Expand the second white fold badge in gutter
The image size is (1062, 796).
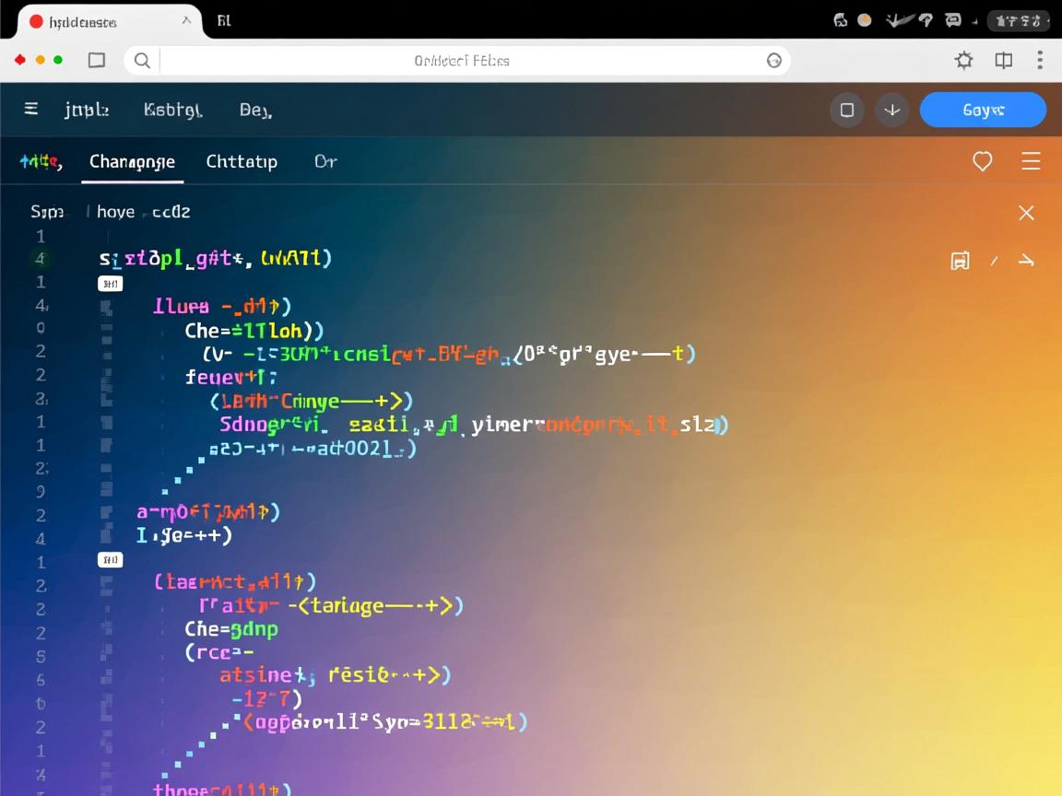tap(110, 559)
